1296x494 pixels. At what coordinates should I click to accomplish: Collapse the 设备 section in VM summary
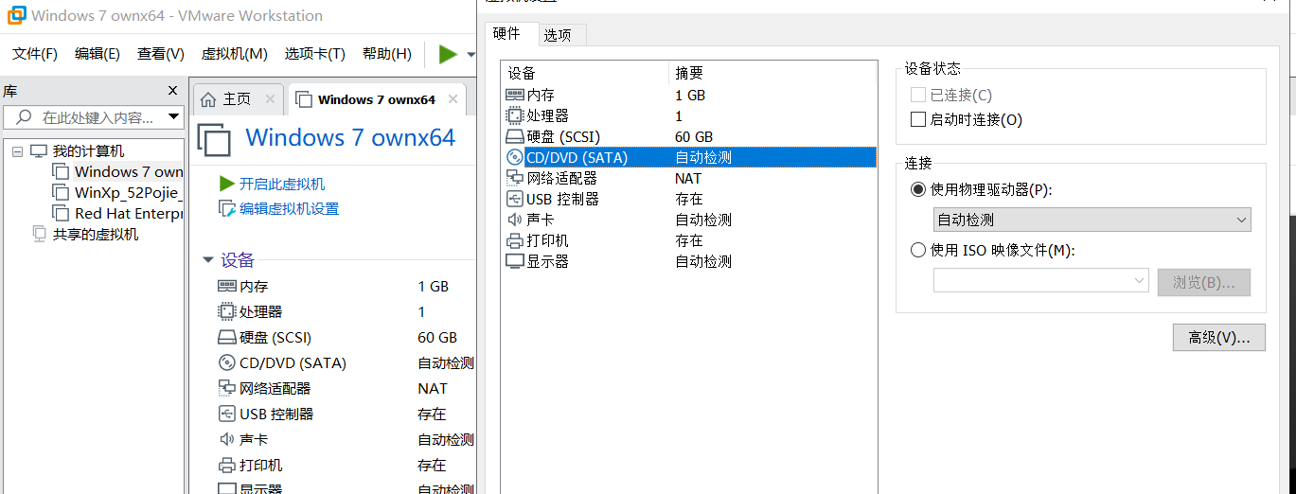click(x=208, y=260)
